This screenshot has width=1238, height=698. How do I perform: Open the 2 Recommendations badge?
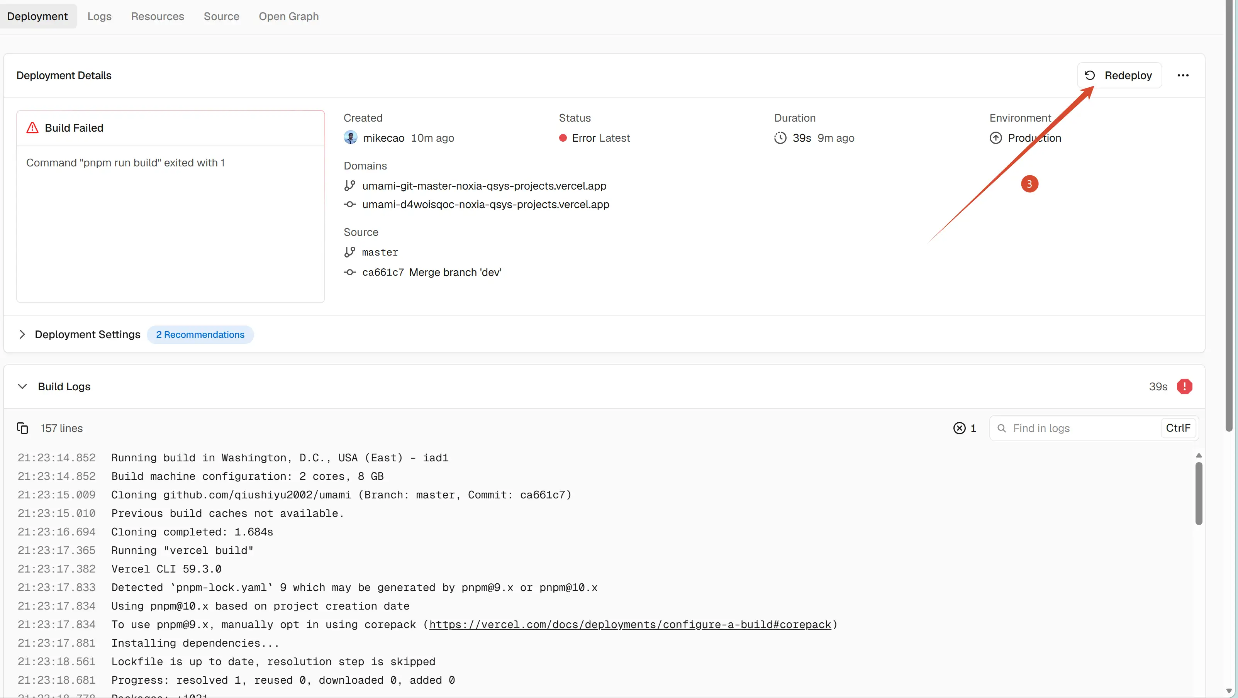pyautogui.click(x=200, y=334)
